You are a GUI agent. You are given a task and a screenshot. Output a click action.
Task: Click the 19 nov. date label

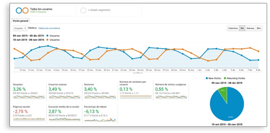pos(99,70)
